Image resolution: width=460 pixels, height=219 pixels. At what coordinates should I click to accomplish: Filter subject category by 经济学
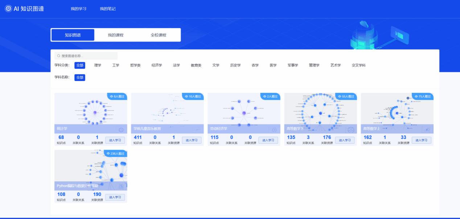tap(157, 65)
